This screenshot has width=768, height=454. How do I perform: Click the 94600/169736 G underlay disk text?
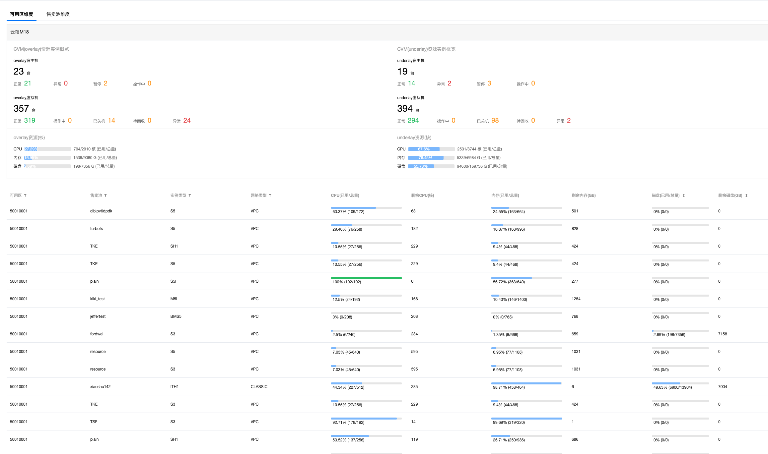482,166
